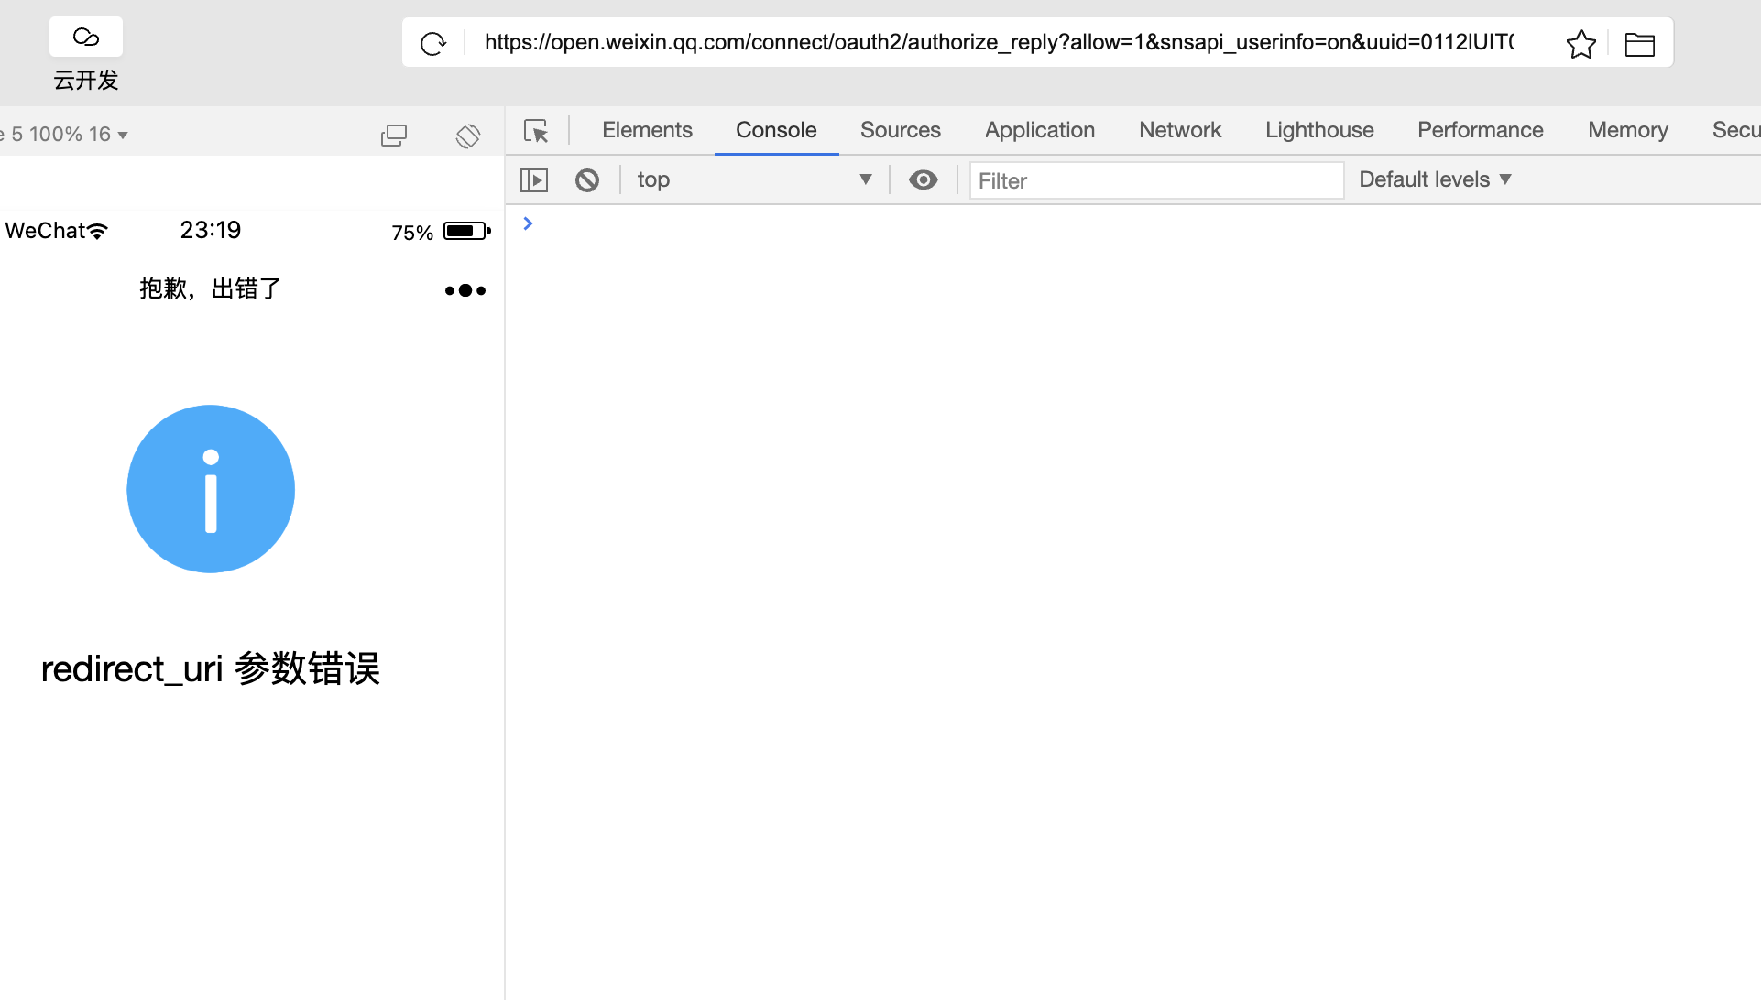
Task: Click the URL address bar text
Action: [x=999, y=42]
